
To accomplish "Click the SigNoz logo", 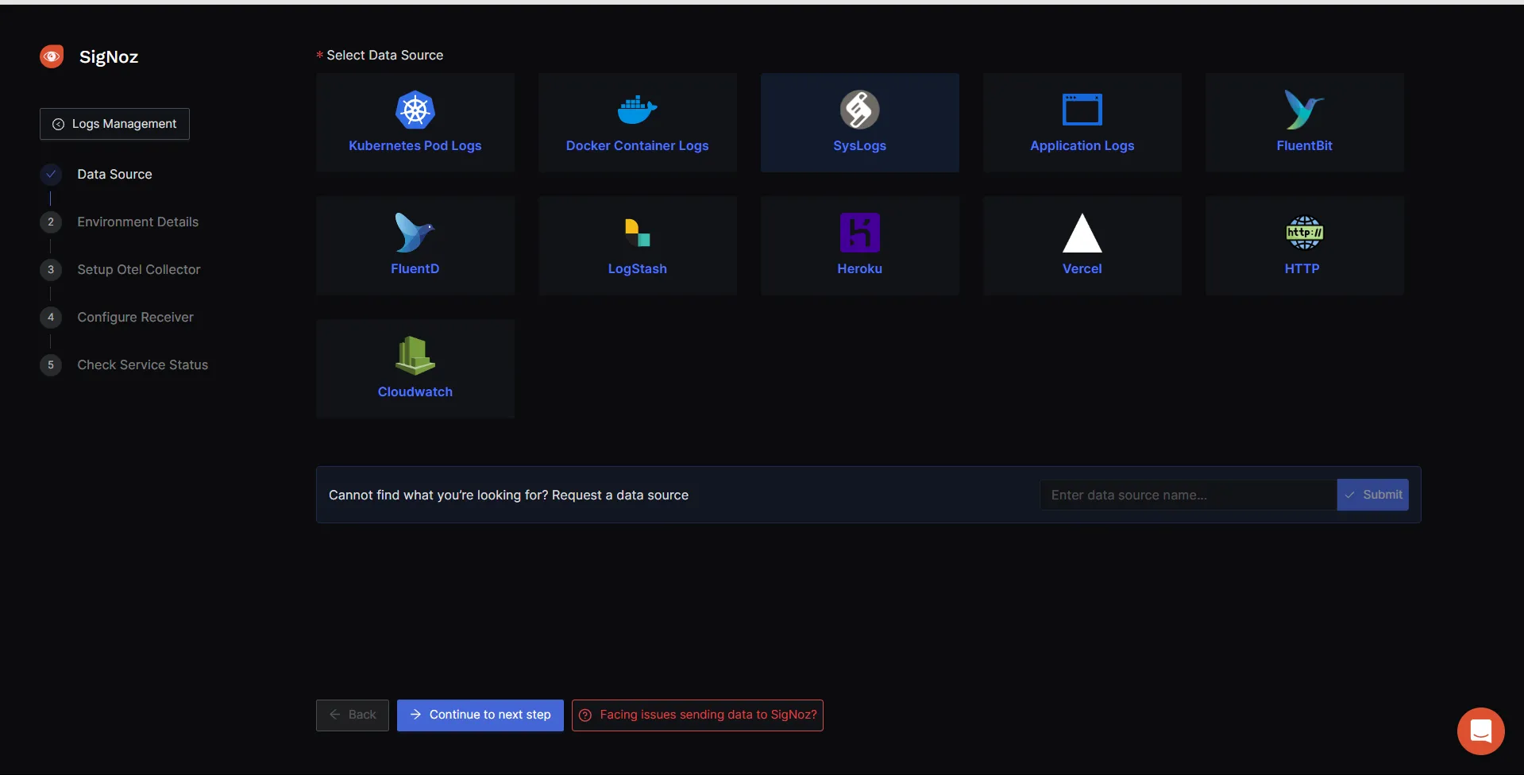I will (x=52, y=56).
